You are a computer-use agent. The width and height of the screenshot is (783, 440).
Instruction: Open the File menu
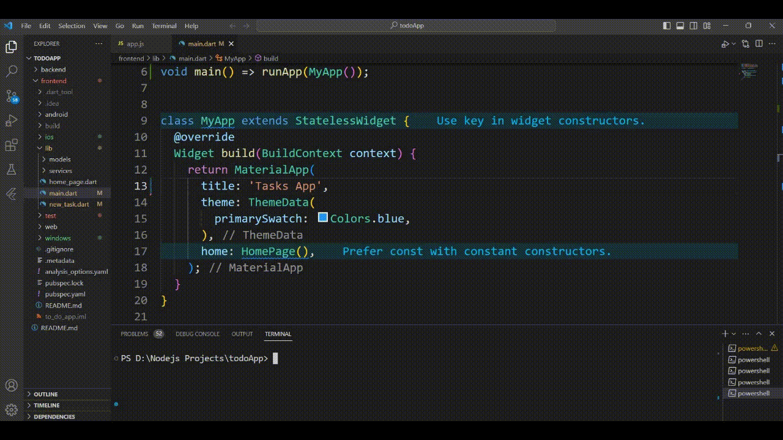(26, 26)
